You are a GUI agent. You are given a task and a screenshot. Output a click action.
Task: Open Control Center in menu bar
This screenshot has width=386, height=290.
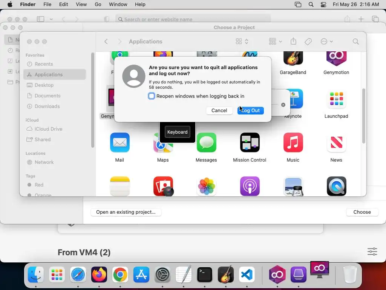point(323,5)
